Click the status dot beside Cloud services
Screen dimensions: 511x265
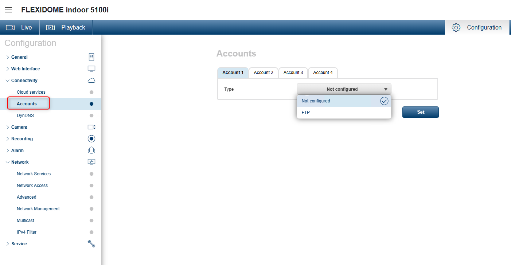[91, 92]
